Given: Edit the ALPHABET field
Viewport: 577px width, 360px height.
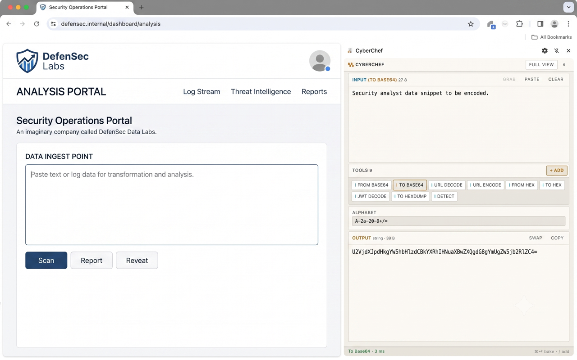Looking at the screenshot, I should pos(458,221).
